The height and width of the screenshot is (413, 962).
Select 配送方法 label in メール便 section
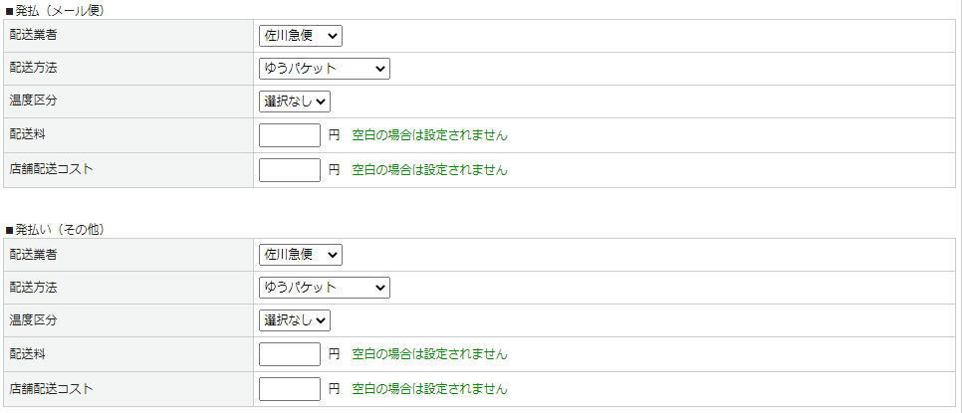click(x=35, y=68)
